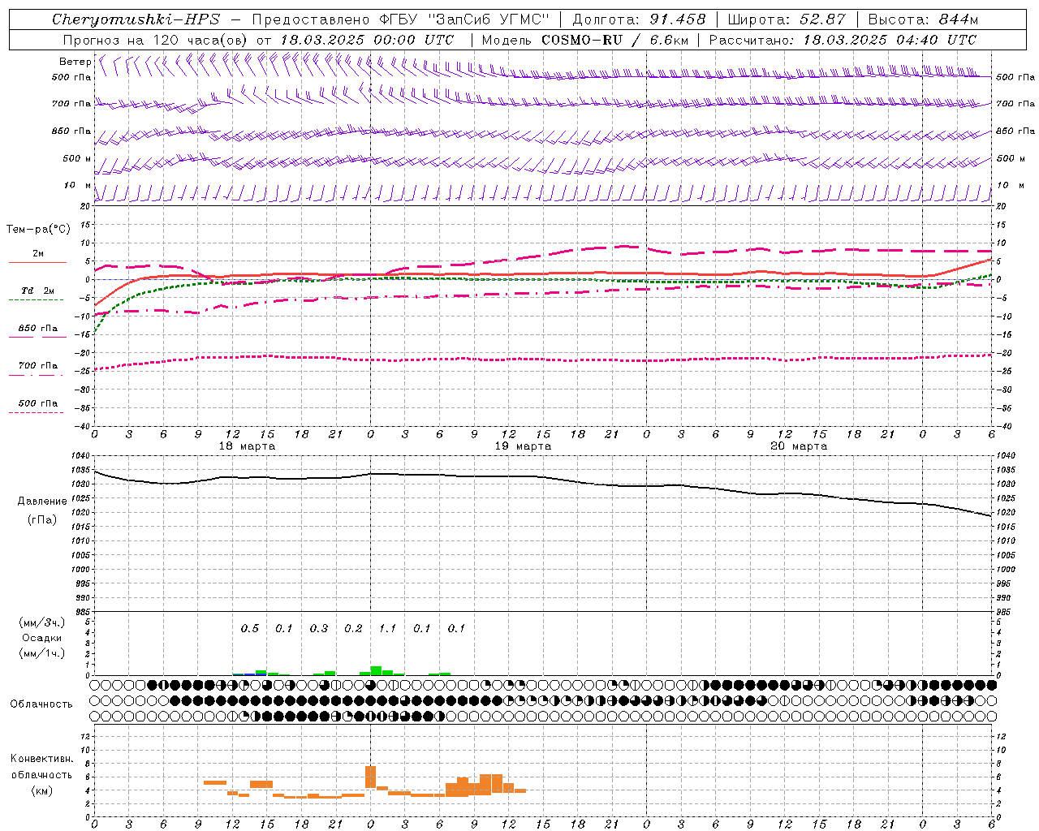Click the Cheryomushki-HPS station title
This screenshot has height=831, width=1039.
point(136,19)
